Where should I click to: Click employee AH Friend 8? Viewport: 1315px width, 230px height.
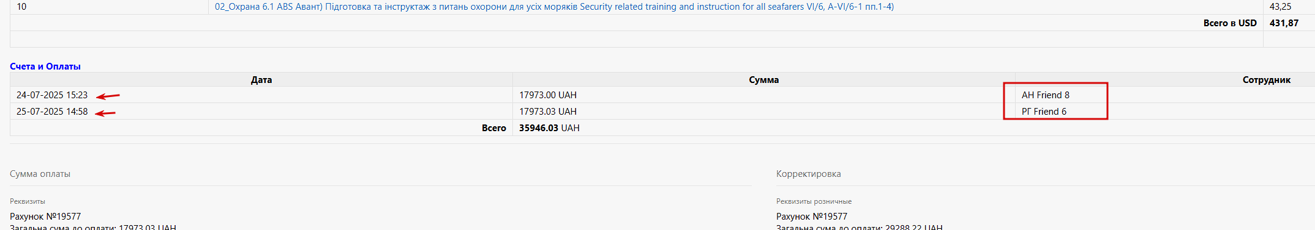pos(1046,95)
